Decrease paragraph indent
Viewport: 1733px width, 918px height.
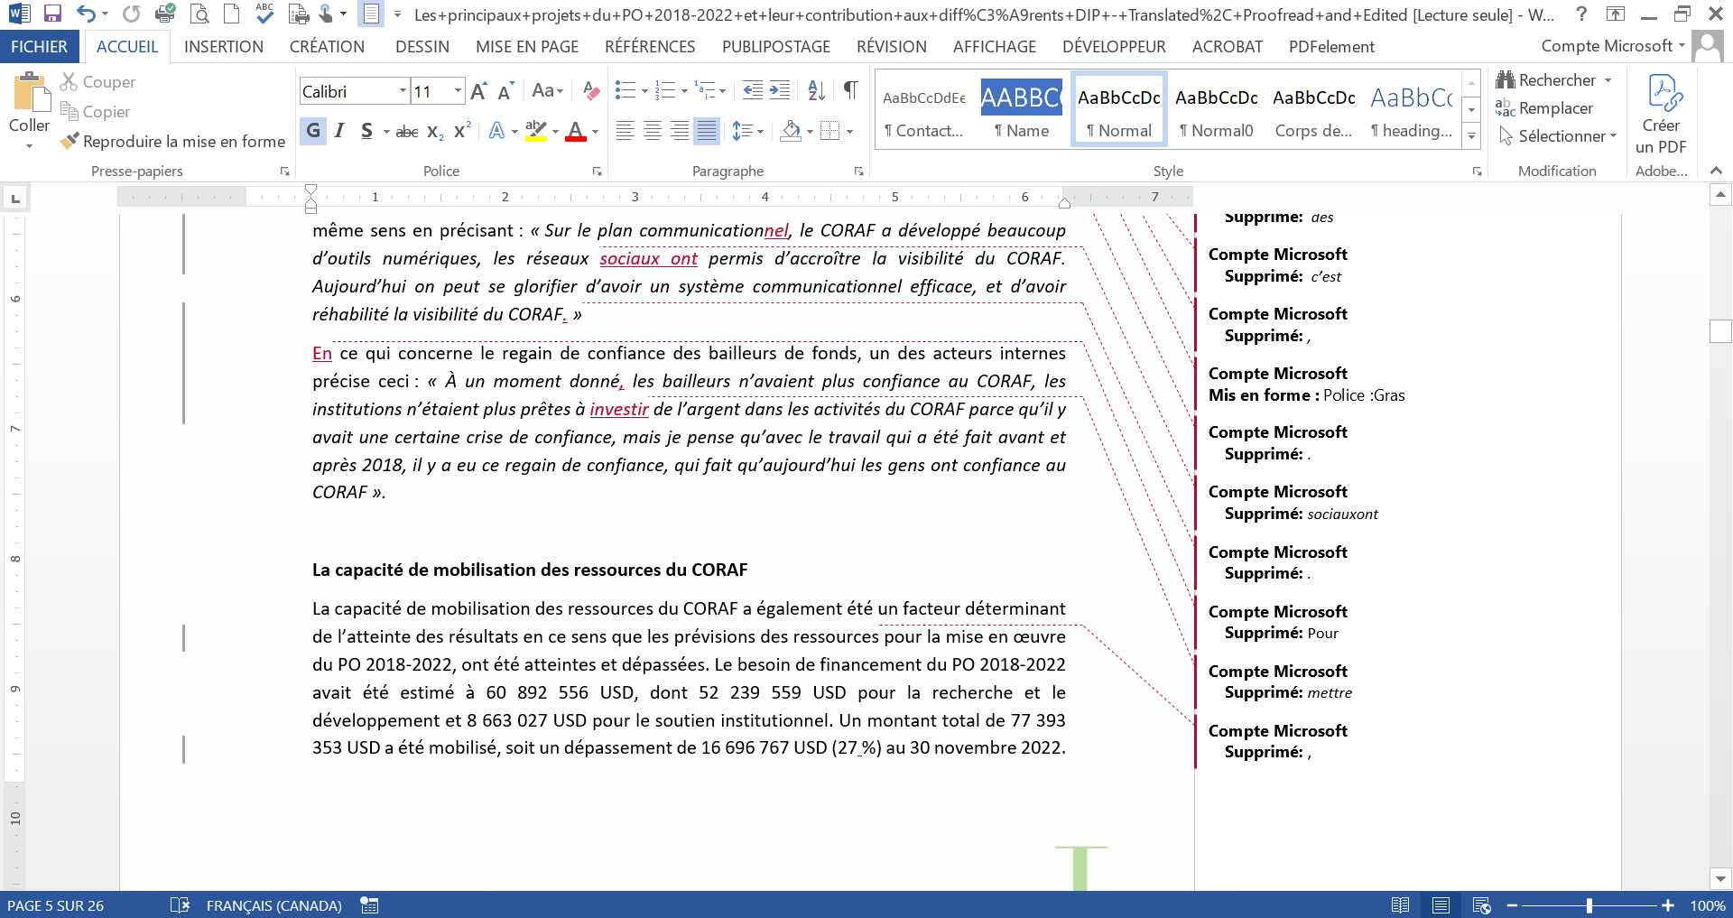pos(752,90)
